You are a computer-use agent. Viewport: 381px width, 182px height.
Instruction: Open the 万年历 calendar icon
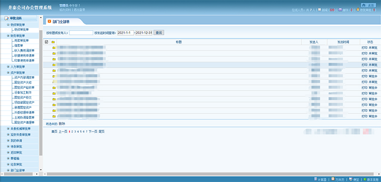(333, 179)
